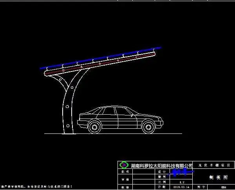The width and height of the screenshot is (235, 190).
Task: Click the blue scribble over designer name
Action: [181, 172]
